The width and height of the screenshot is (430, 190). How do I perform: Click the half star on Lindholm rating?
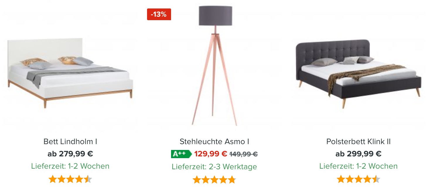tap(88, 179)
